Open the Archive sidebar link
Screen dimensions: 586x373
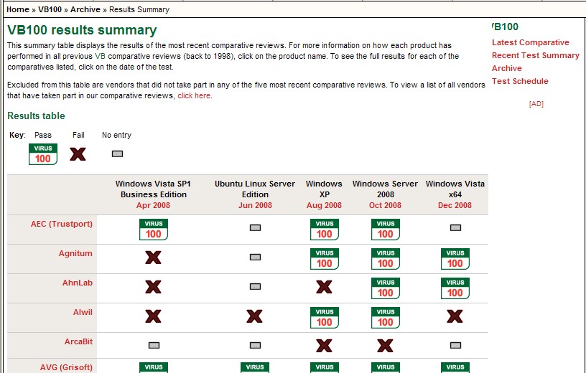coord(507,68)
